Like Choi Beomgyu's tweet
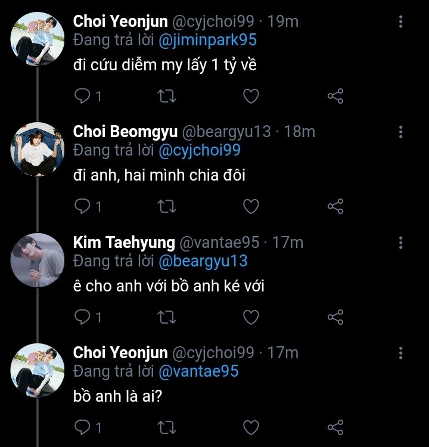The image size is (429, 447). pyautogui.click(x=251, y=206)
